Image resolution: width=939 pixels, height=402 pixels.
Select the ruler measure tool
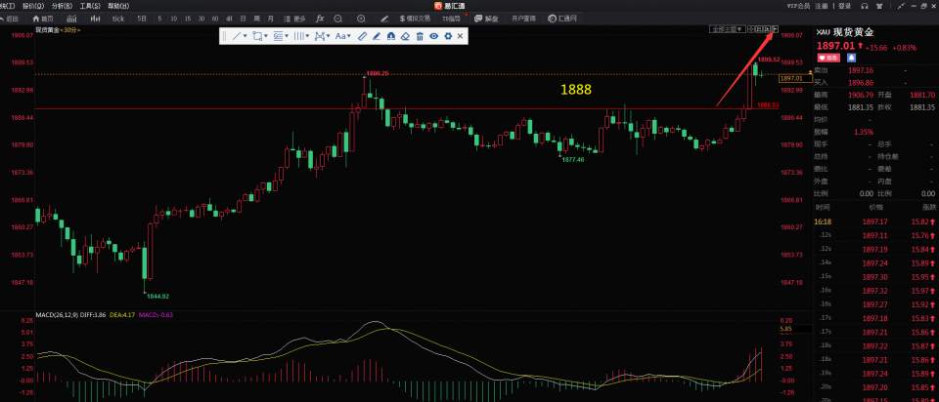(362, 36)
